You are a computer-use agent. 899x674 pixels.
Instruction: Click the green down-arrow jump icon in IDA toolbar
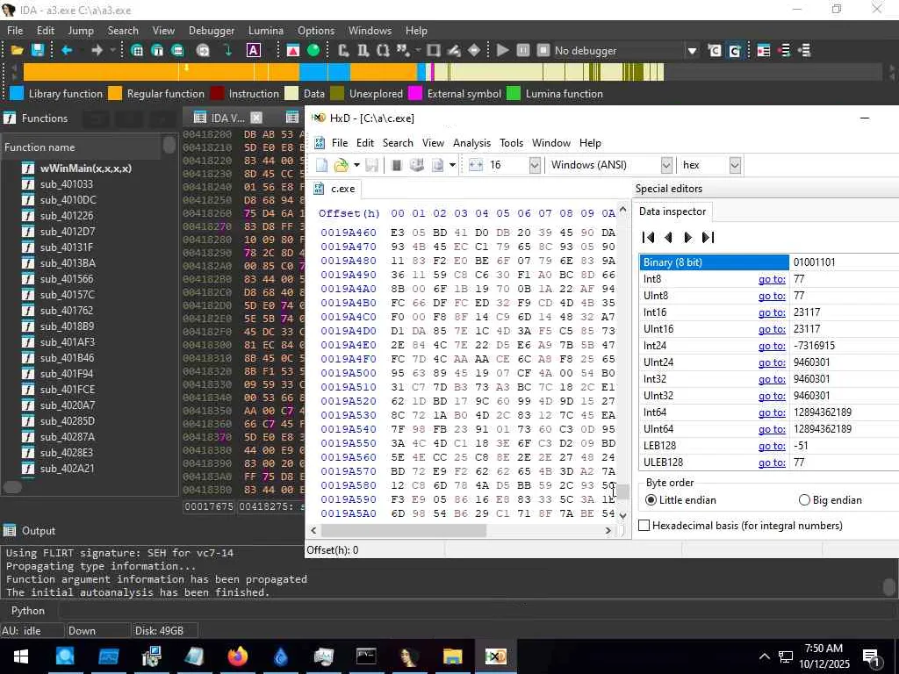point(228,50)
